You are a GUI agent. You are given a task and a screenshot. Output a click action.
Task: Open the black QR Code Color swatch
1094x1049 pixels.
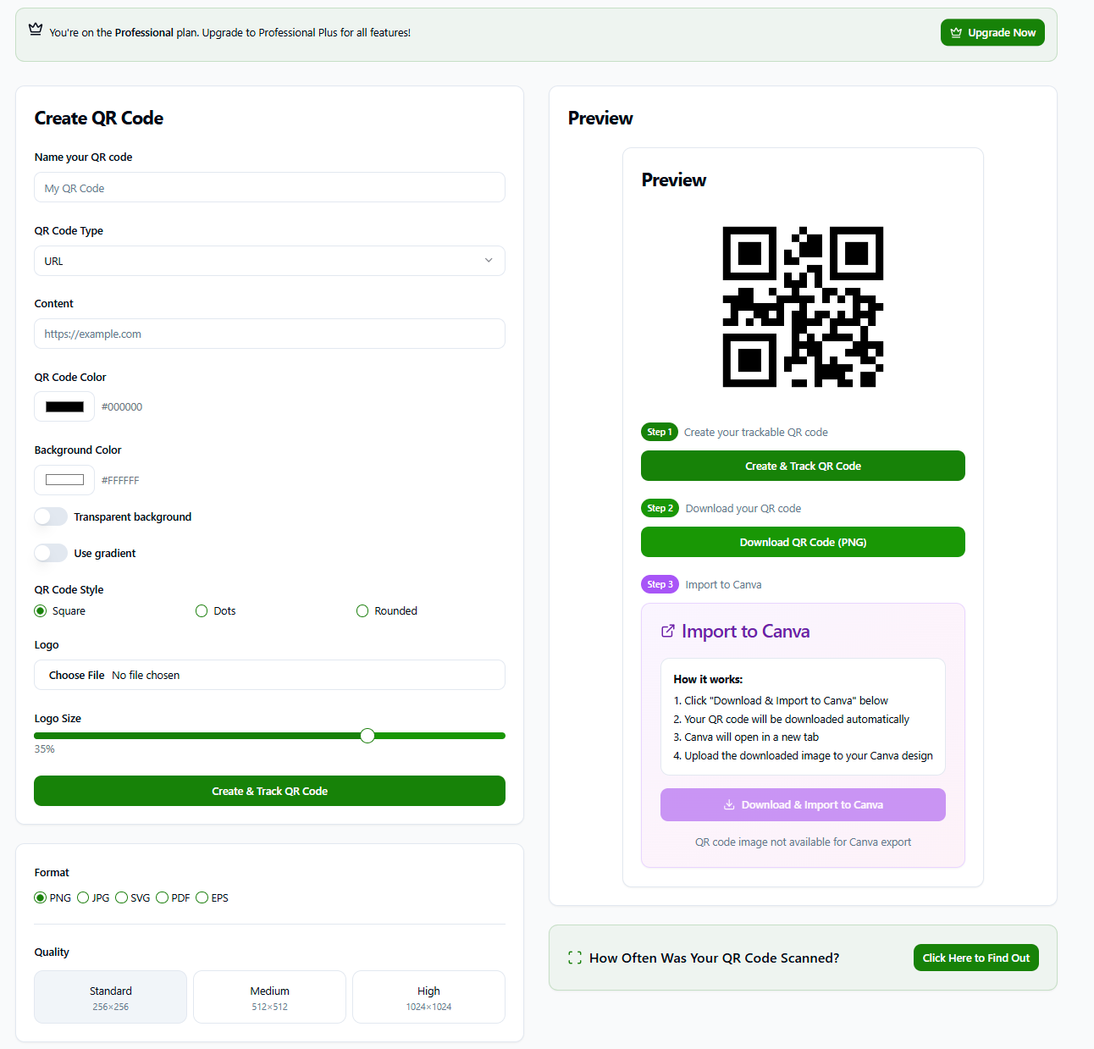point(64,406)
